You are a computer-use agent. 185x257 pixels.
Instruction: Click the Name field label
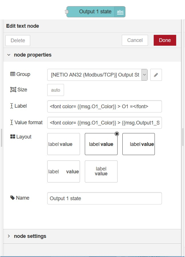point(23,198)
